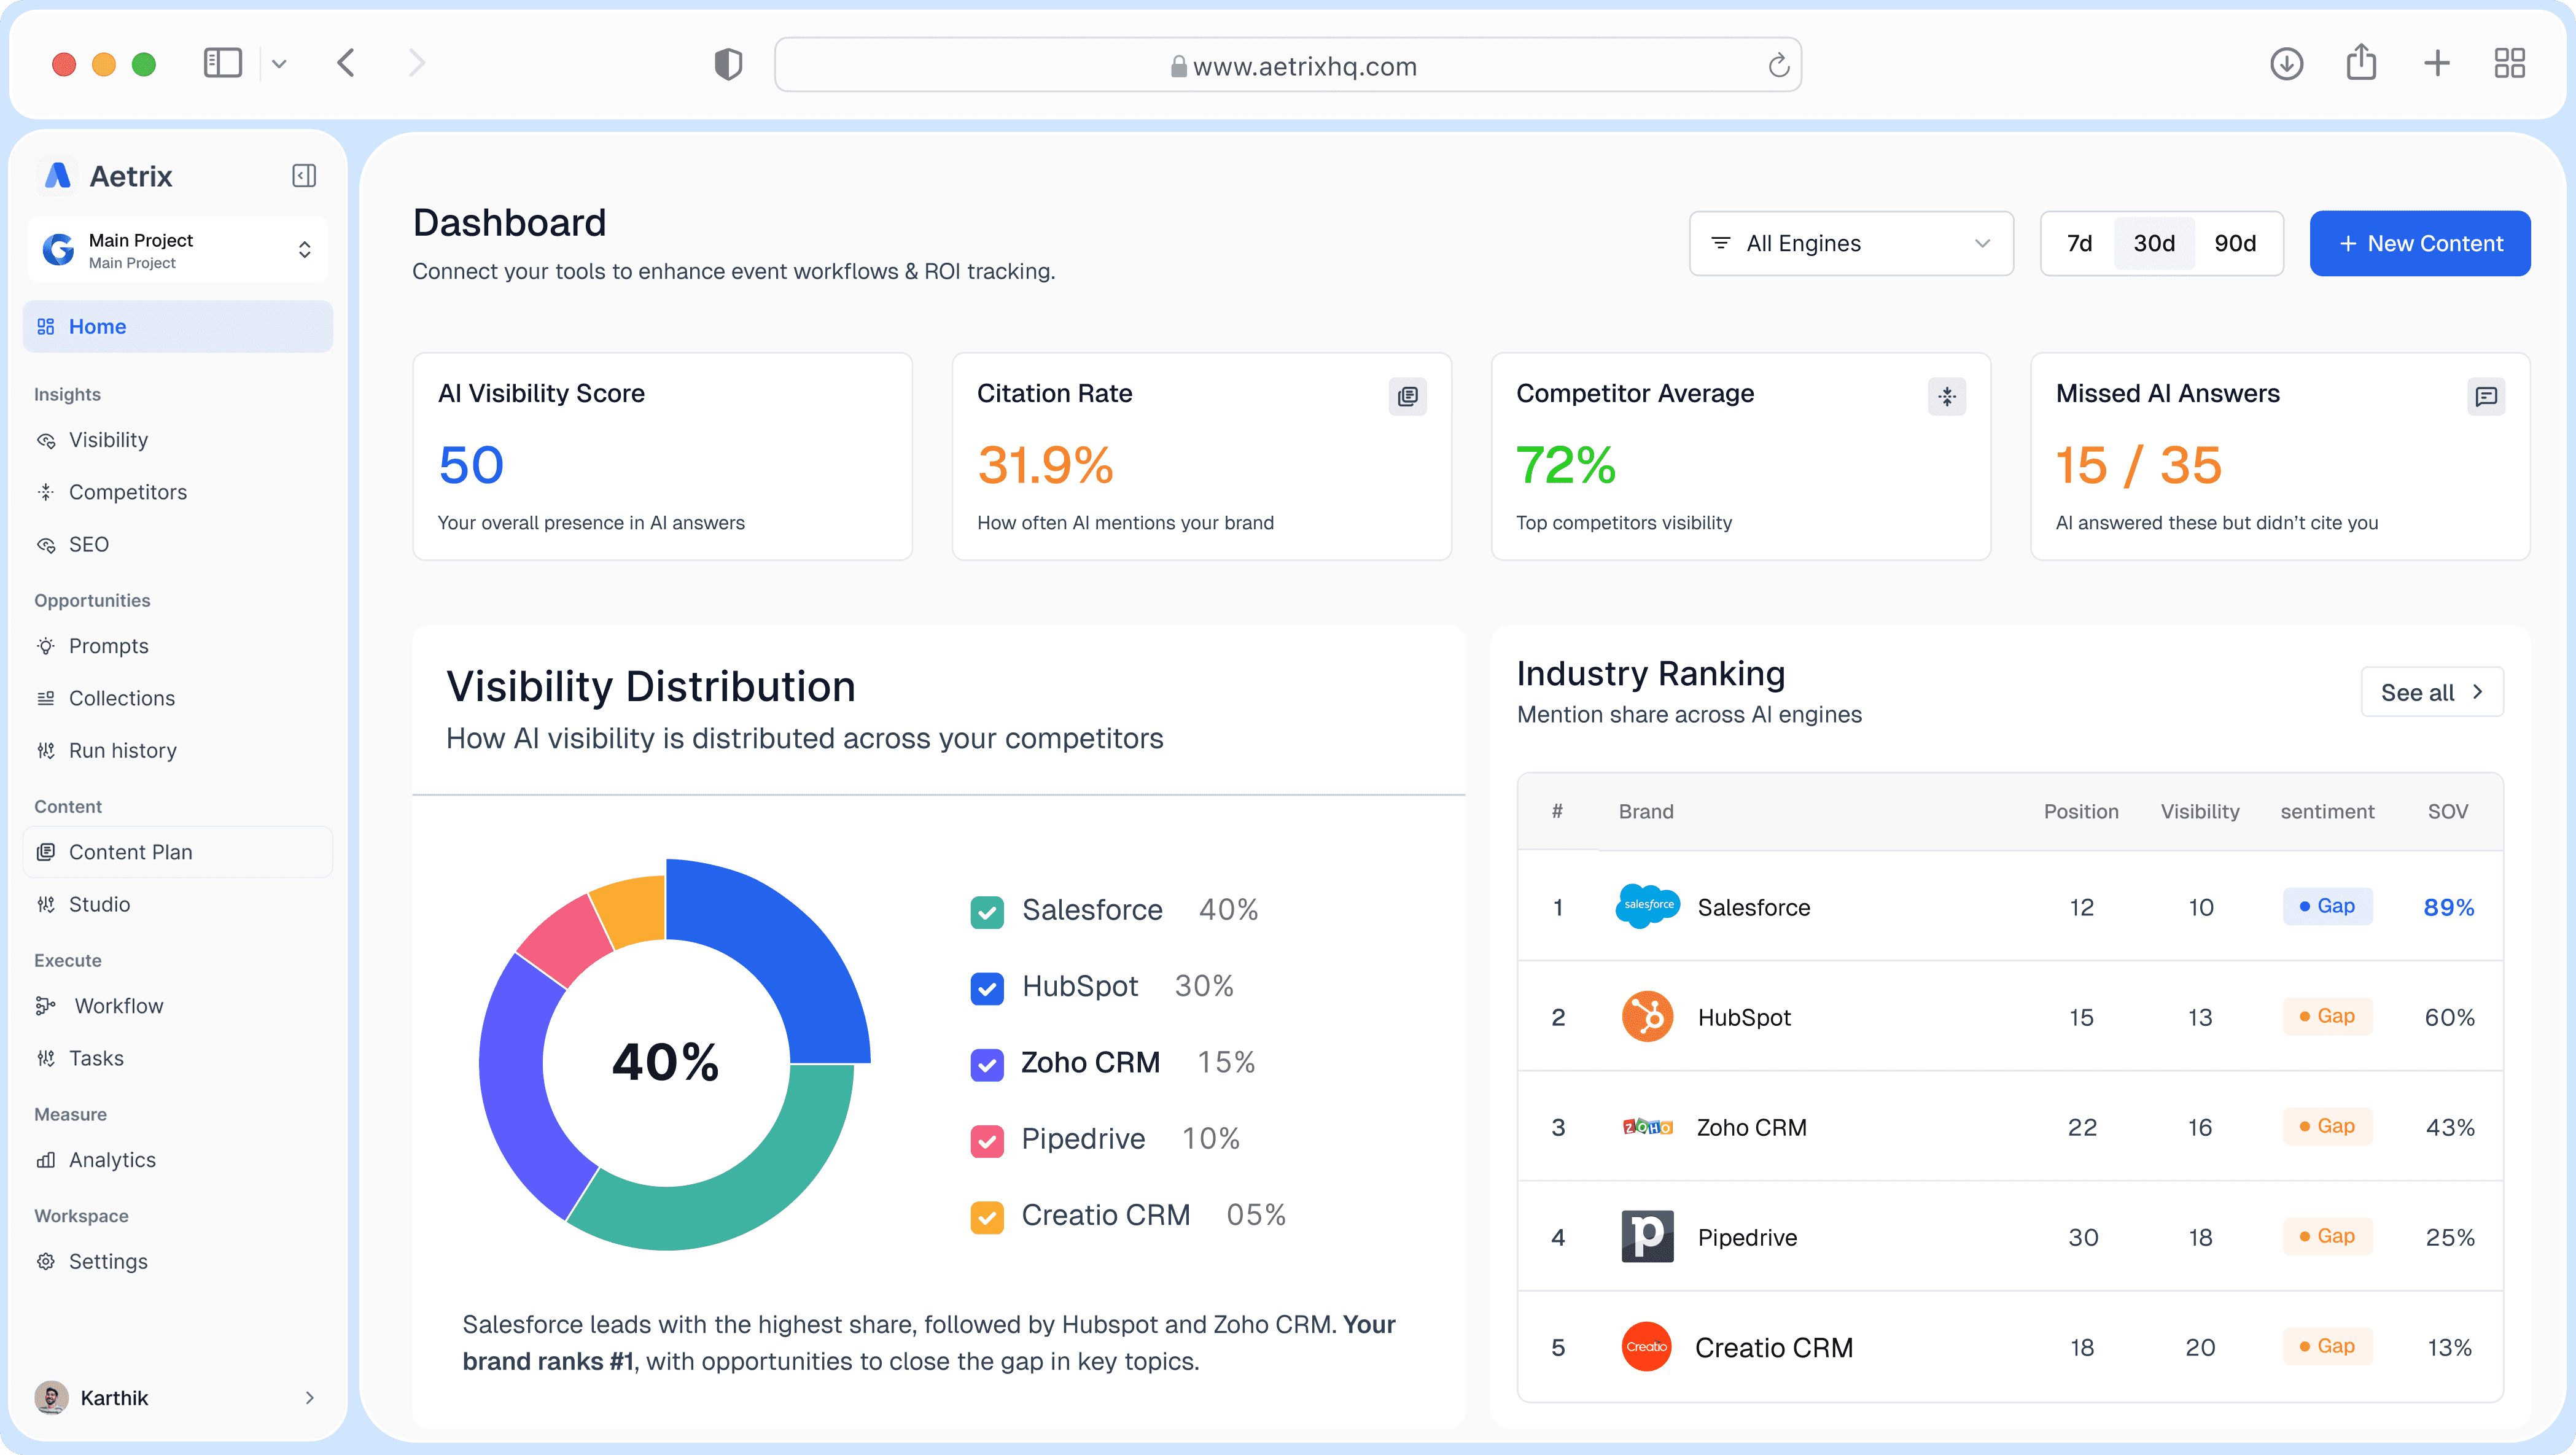2576x1455 pixels.
Task: Click the Gap badge for HubSpot
Action: 2327,1016
